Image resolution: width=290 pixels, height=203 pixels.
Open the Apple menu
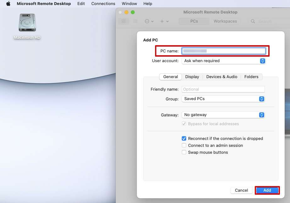[x=8, y=3]
